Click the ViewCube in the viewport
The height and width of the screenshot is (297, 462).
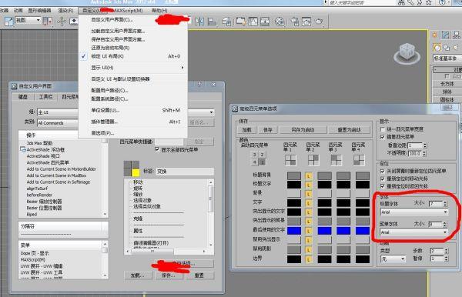coord(407,53)
